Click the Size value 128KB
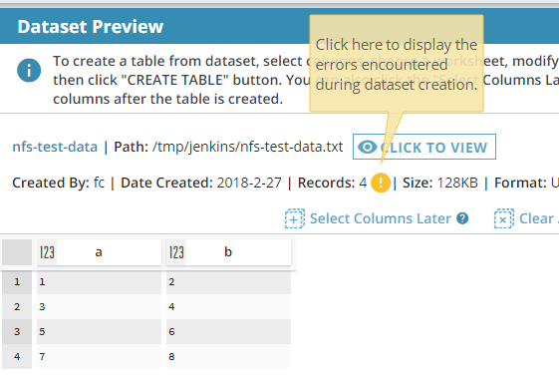 tap(457, 183)
